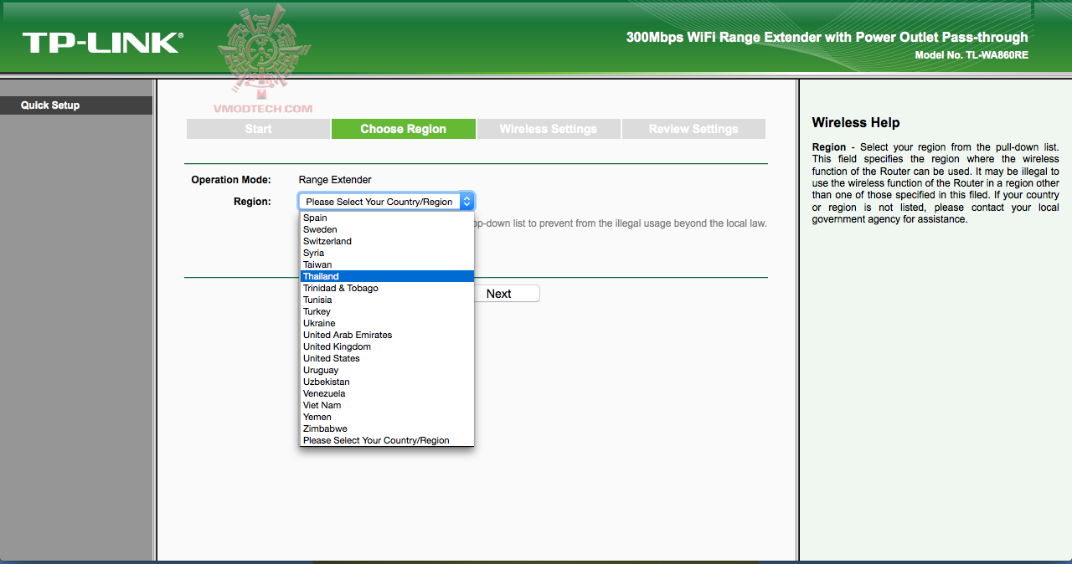Choose Ukraine from the region list
This screenshot has width=1072, height=564.
(387, 323)
